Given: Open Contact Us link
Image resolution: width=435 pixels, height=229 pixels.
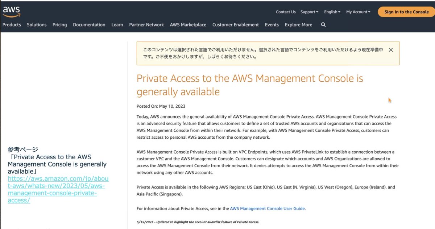Looking at the screenshot, I should 286,12.
